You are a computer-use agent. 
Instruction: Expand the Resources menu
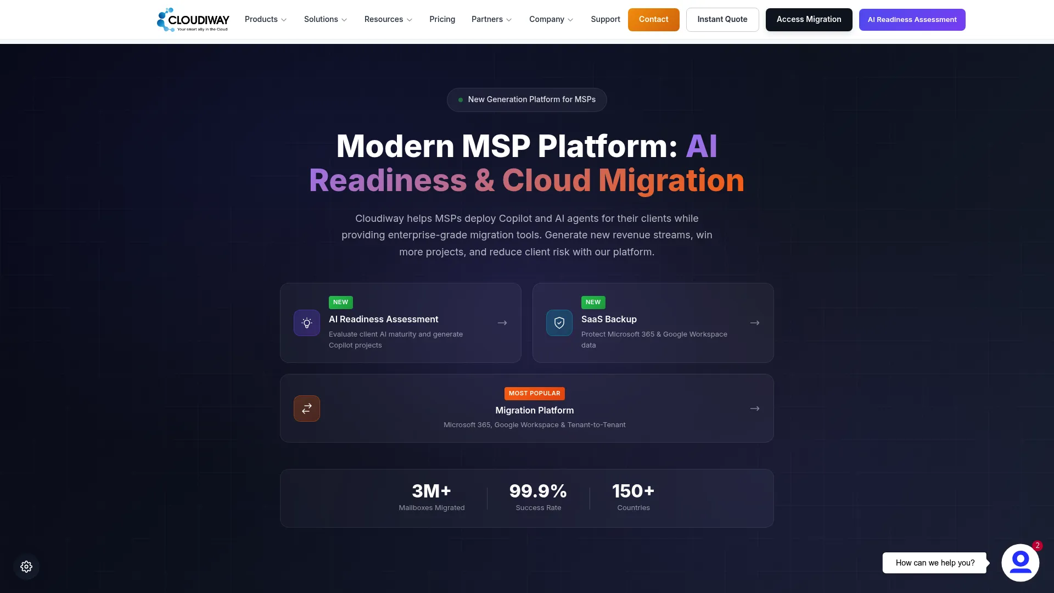point(388,19)
